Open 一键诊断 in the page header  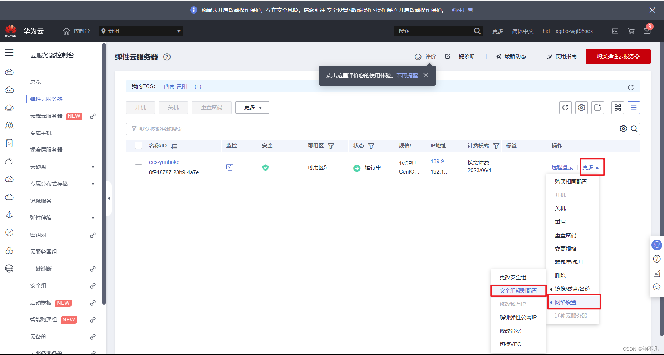coord(460,56)
